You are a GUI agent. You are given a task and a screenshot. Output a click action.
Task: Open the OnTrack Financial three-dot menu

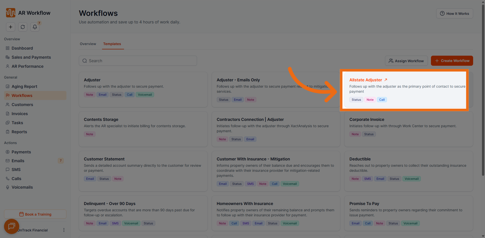point(64,230)
